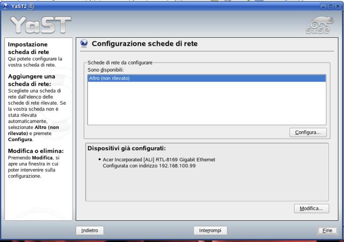Click the Modifica... button

tap(311, 208)
